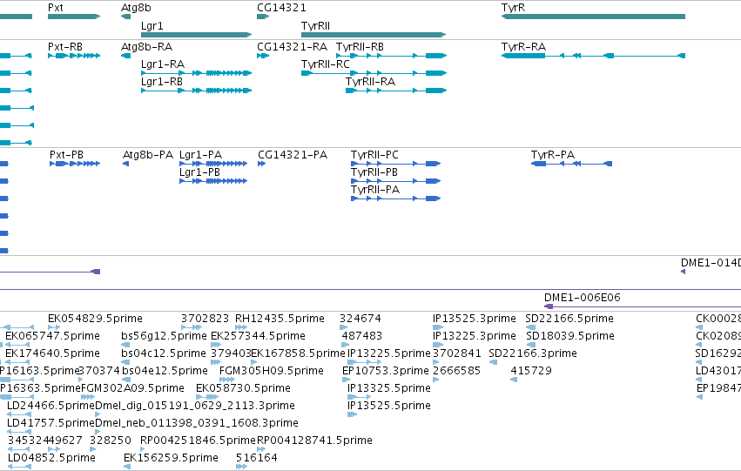Click the SD22166.5prime EST label
Screen dimensions: 741x471
[x=569, y=319]
